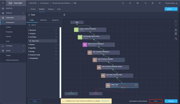The height and width of the screenshot is (104, 180).
Task: Click the tasks Search input field
Action: pos(44,25)
